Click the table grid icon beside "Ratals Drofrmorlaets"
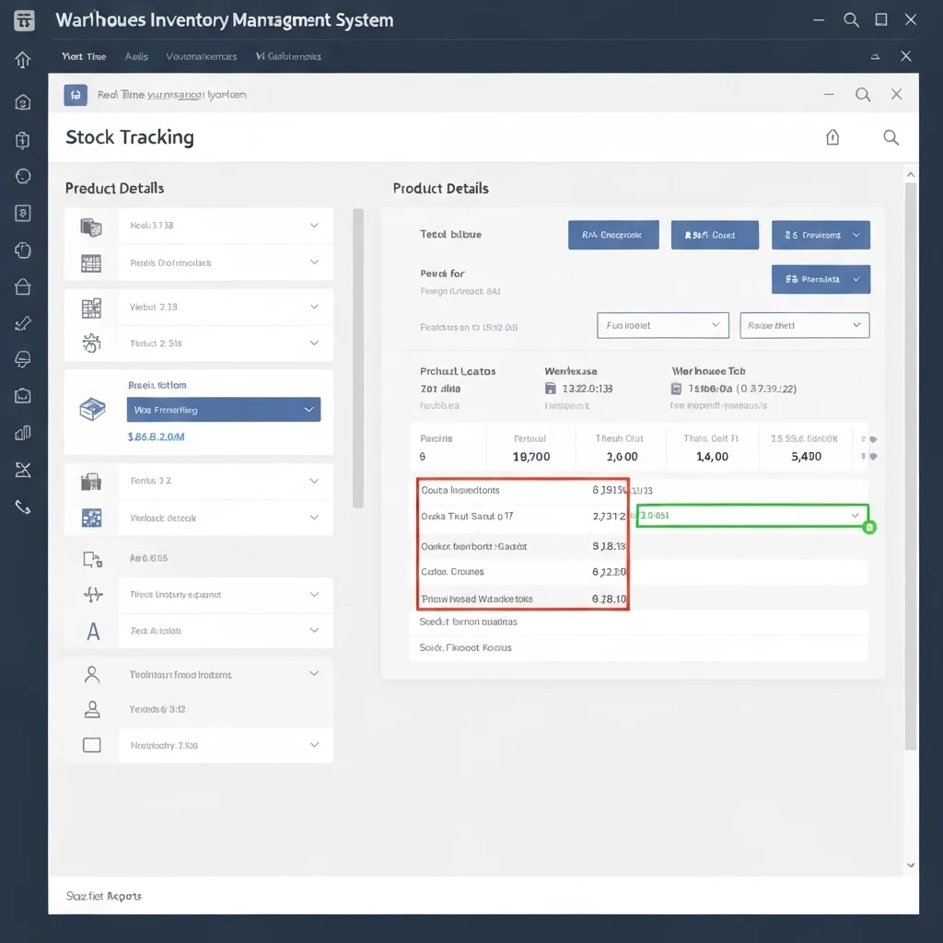 [x=91, y=262]
